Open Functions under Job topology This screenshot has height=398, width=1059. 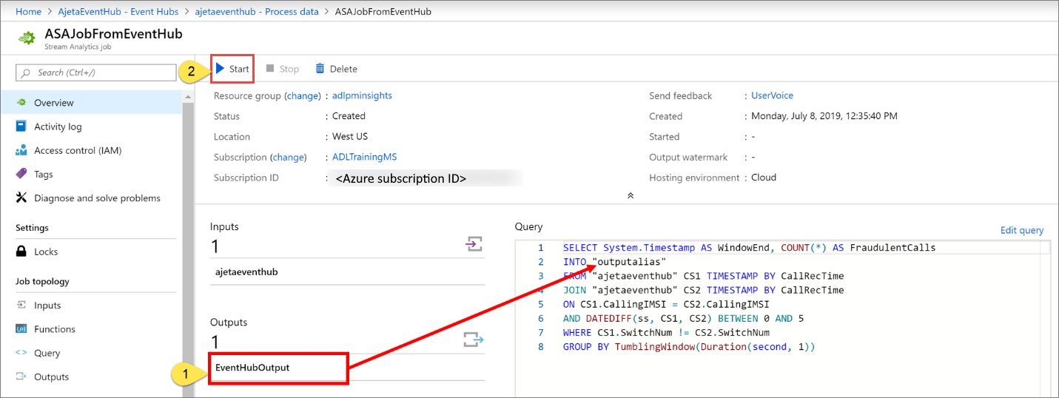click(55, 329)
